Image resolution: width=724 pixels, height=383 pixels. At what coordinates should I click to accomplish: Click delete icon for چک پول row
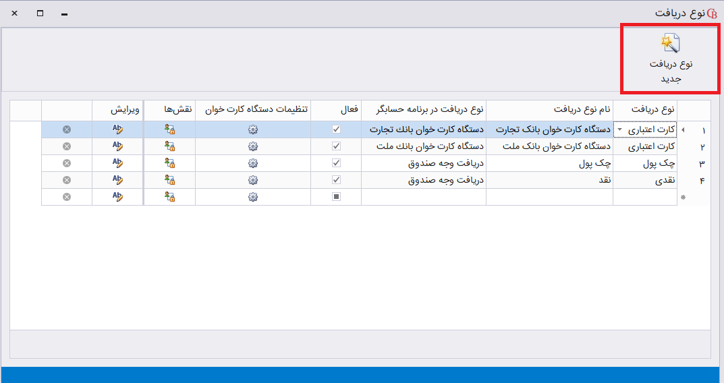point(67,163)
